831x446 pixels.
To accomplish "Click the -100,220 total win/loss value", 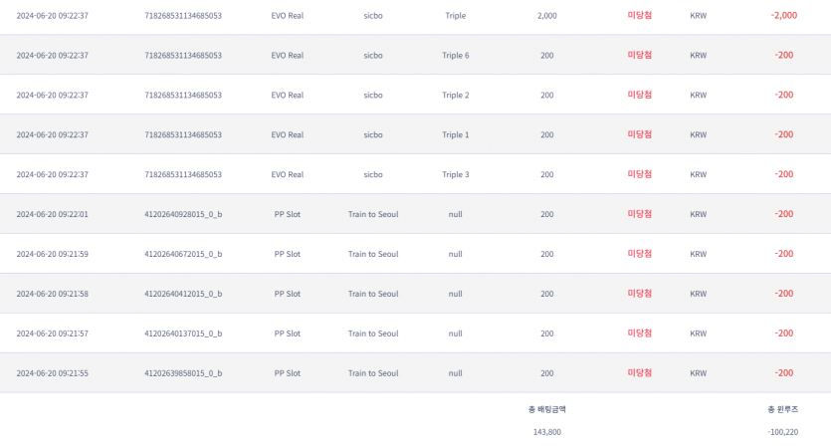I will pyautogui.click(x=783, y=432).
